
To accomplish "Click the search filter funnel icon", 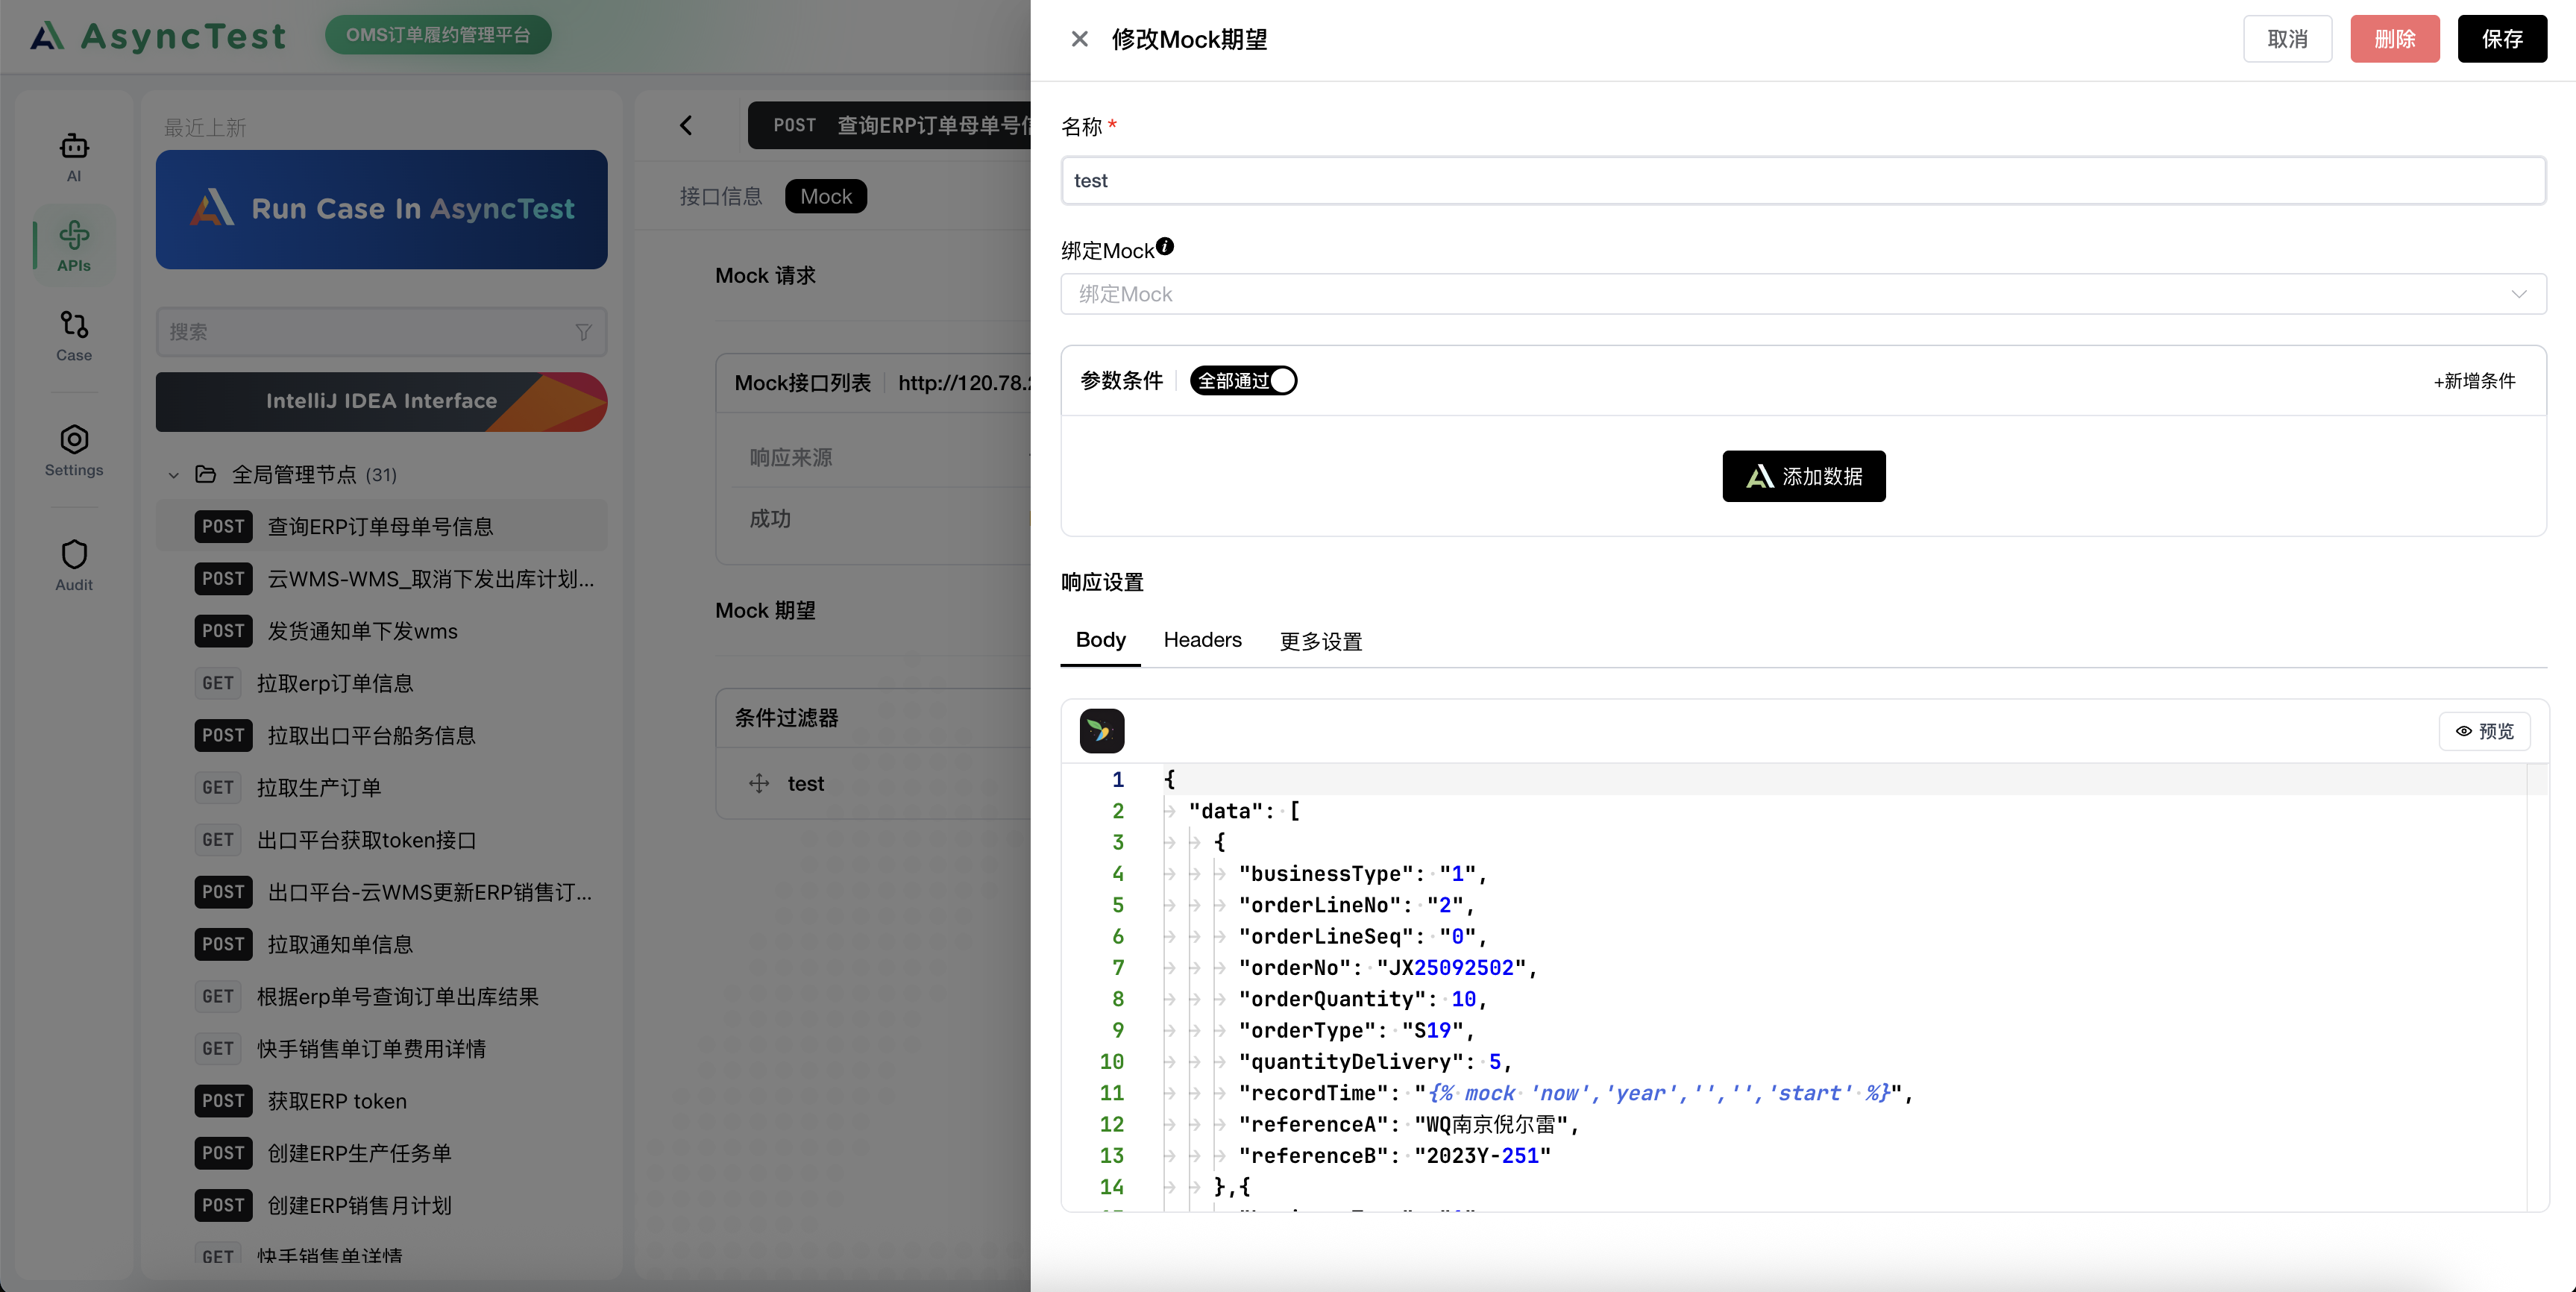I will pyautogui.click(x=583, y=332).
